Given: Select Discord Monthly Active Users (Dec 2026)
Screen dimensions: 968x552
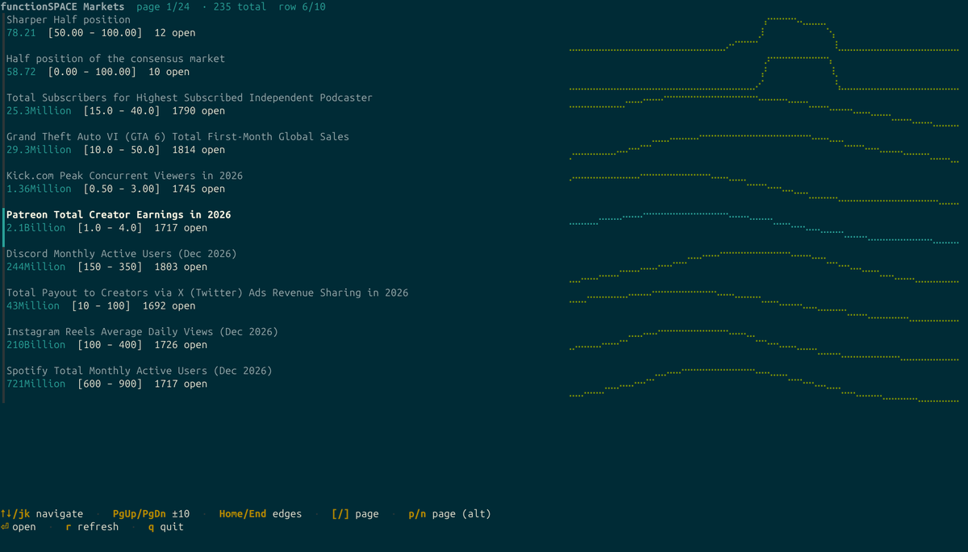Looking at the screenshot, I should (x=121, y=254).
